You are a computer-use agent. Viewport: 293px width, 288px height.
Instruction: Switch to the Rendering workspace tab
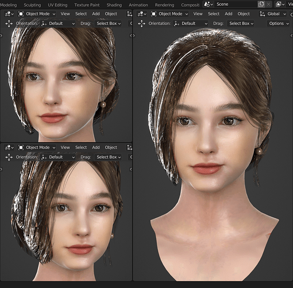point(164,5)
